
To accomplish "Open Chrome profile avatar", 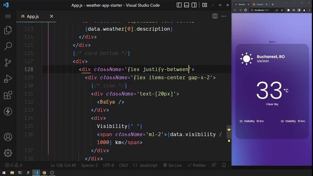I will point(304,10).
